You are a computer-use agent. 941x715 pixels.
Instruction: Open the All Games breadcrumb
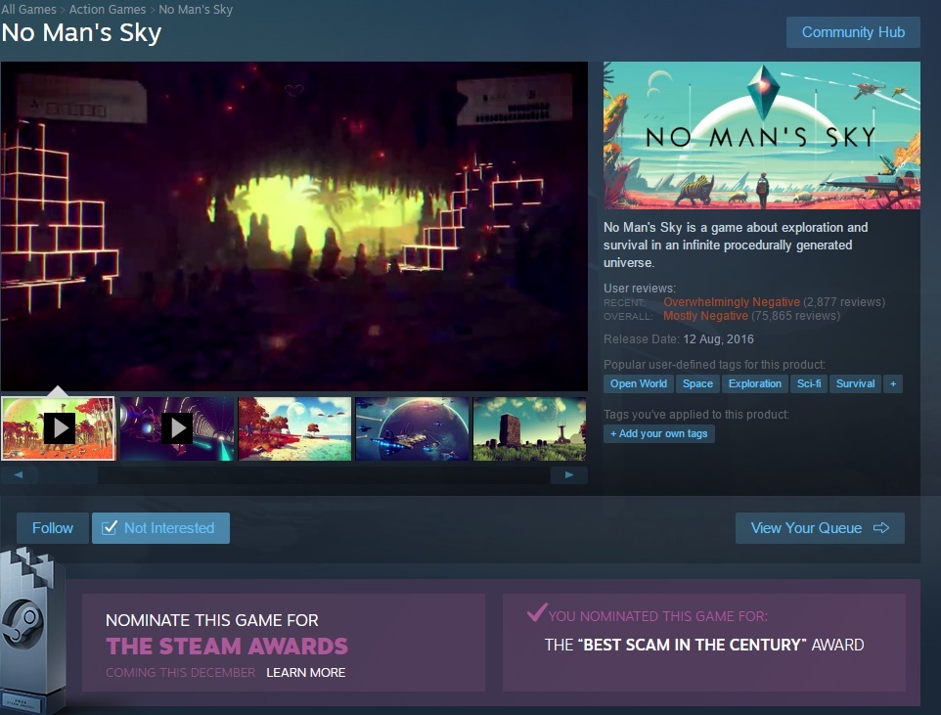coord(27,9)
